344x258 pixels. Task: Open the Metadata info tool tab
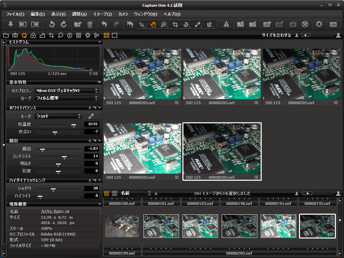pos(70,35)
